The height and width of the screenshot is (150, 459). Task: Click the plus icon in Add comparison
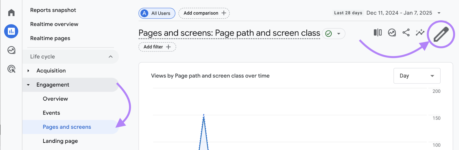point(224,13)
